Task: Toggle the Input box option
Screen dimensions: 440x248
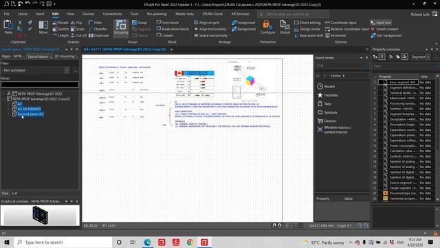Action: coord(381,23)
